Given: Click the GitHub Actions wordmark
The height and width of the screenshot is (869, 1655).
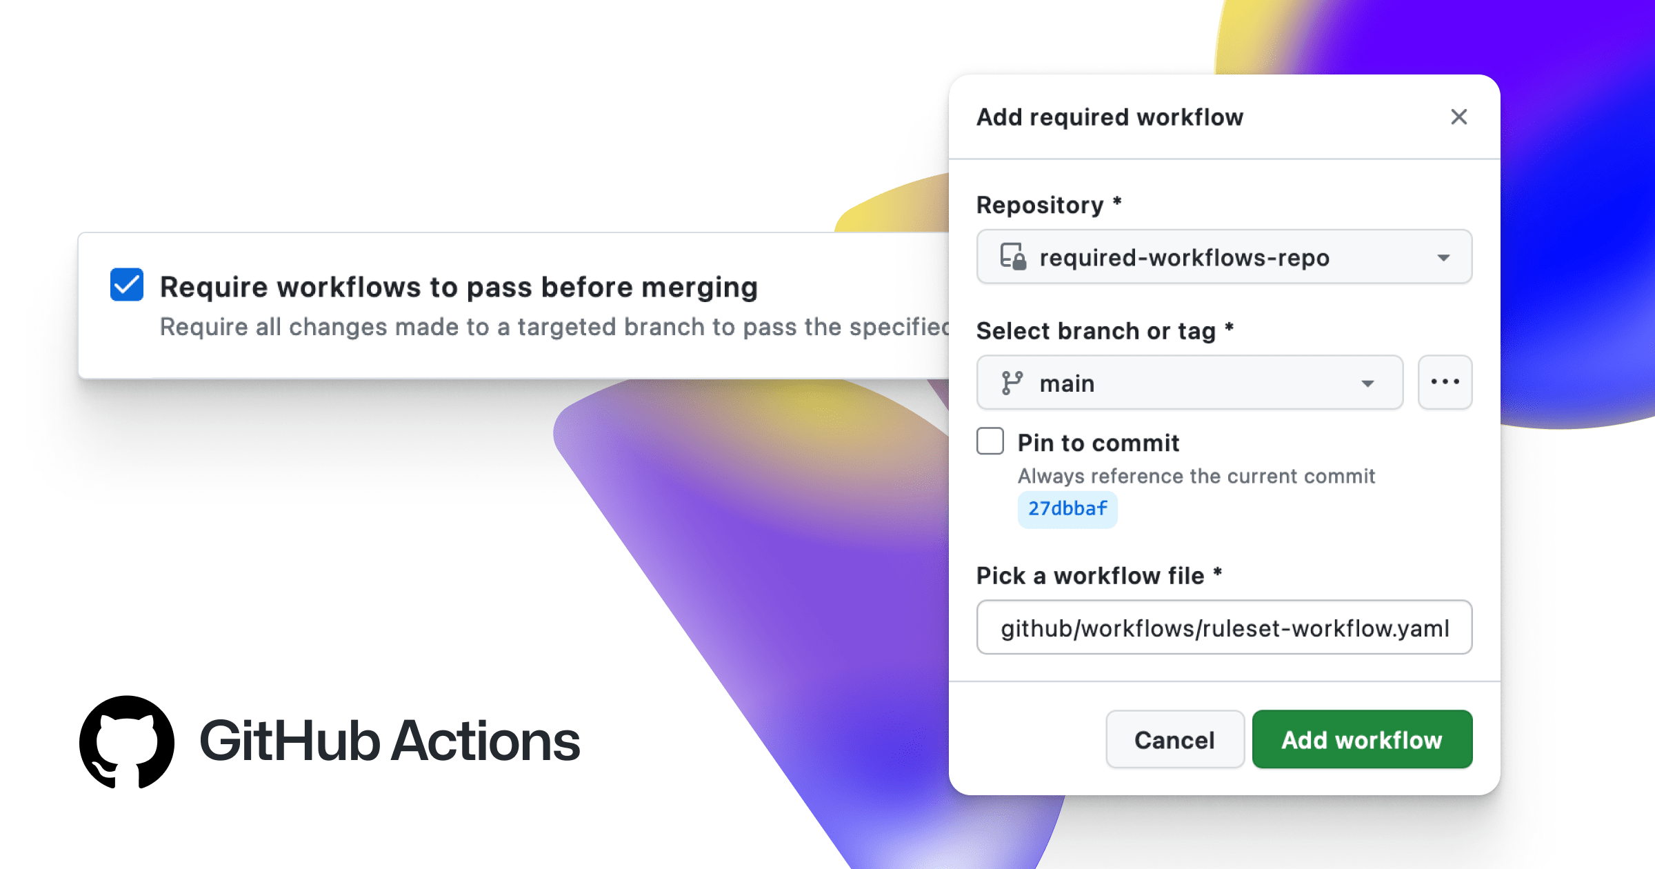Looking at the screenshot, I should pos(390,741).
